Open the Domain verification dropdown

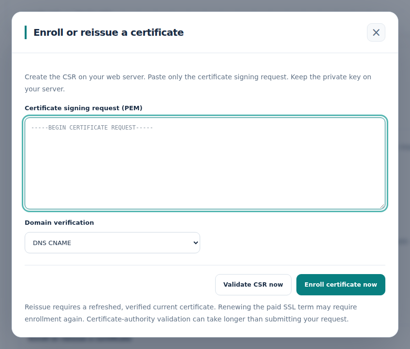[113, 243]
